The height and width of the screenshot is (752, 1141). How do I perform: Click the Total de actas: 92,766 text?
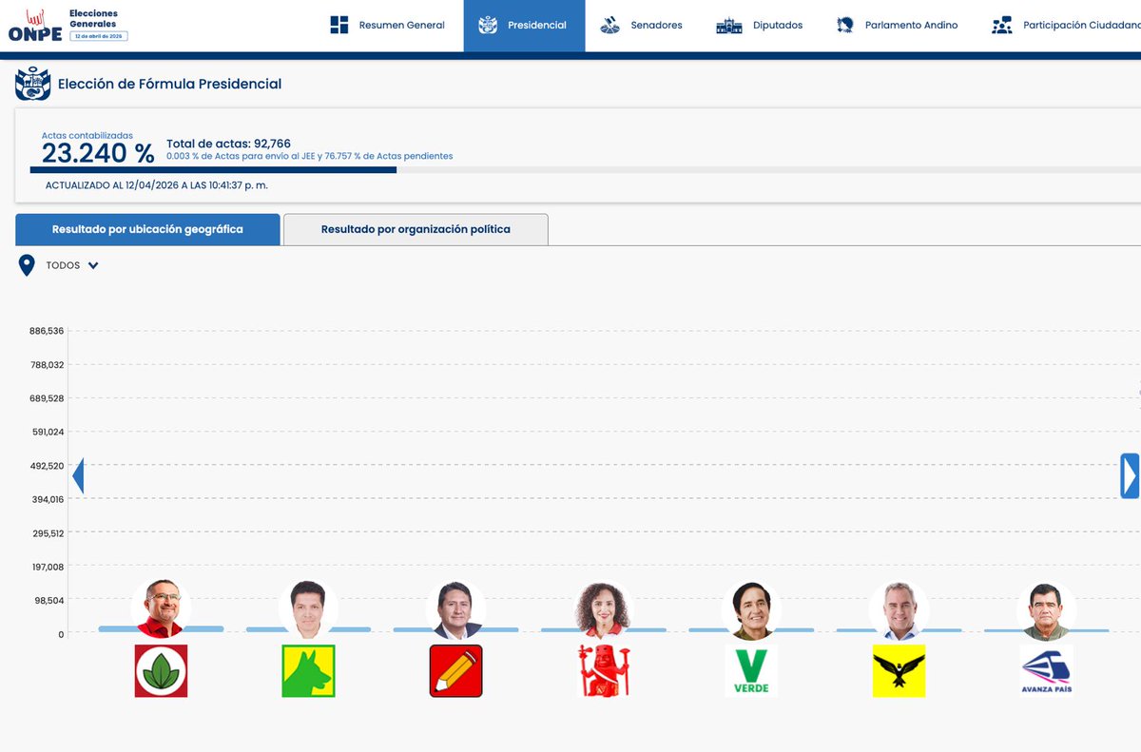pos(228,144)
